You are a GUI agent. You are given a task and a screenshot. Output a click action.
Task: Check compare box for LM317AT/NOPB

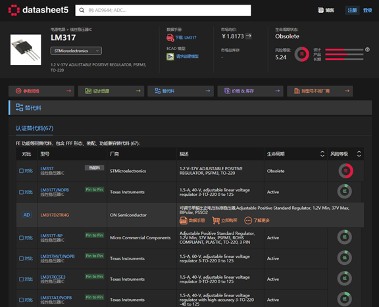click(21, 300)
